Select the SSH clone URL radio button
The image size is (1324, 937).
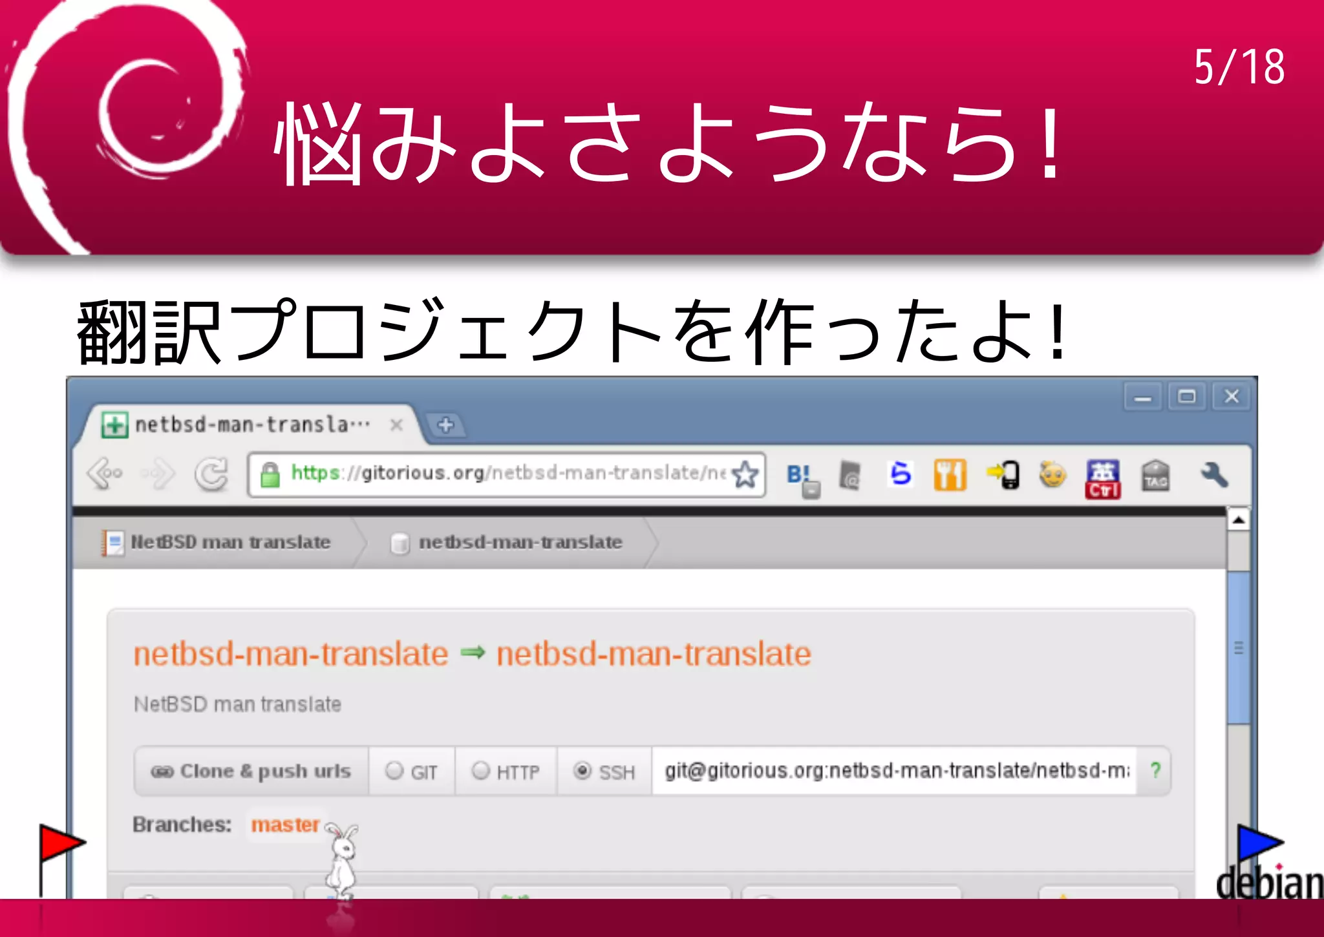[582, 770]
